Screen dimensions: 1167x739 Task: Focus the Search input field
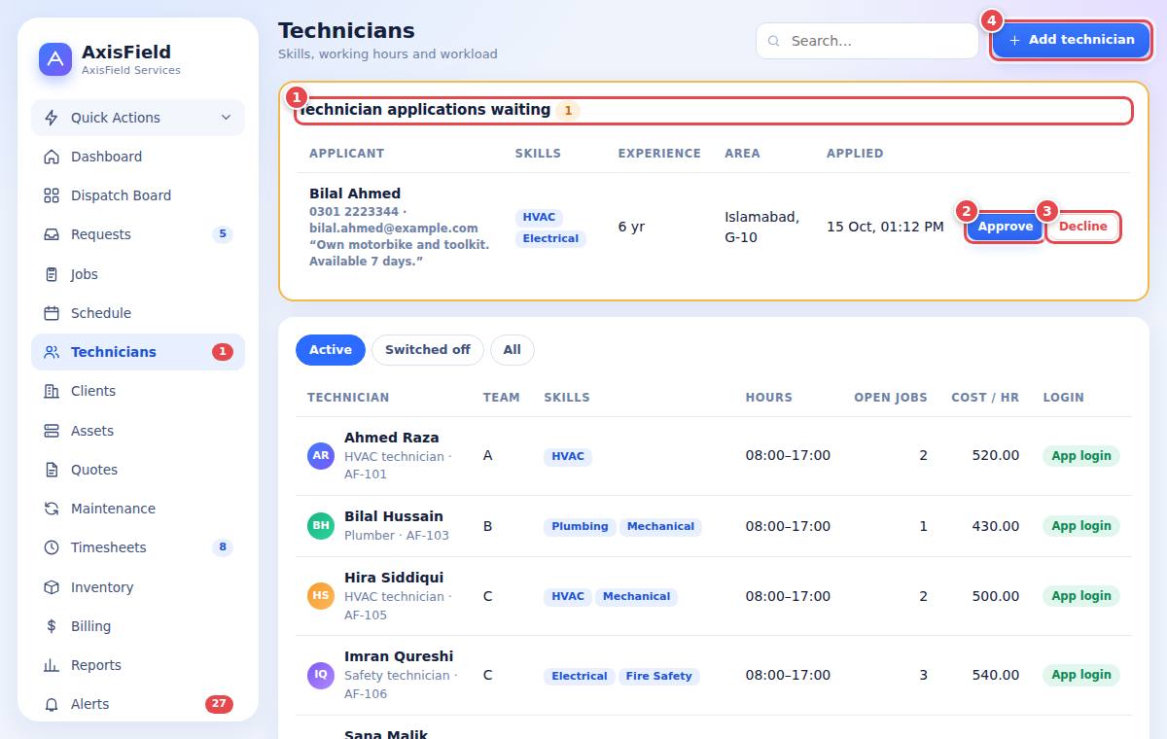pyautogui.click(x=867, y=41)
